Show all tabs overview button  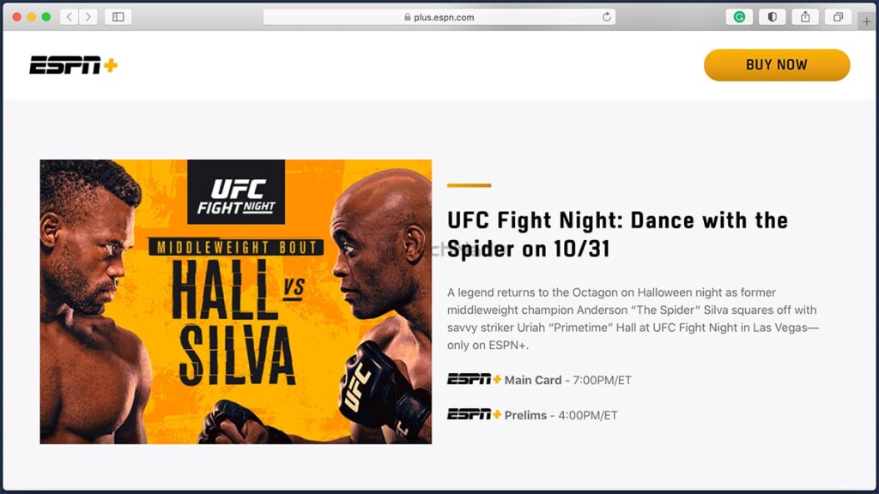pyautogui.click(x=838, y=17)
